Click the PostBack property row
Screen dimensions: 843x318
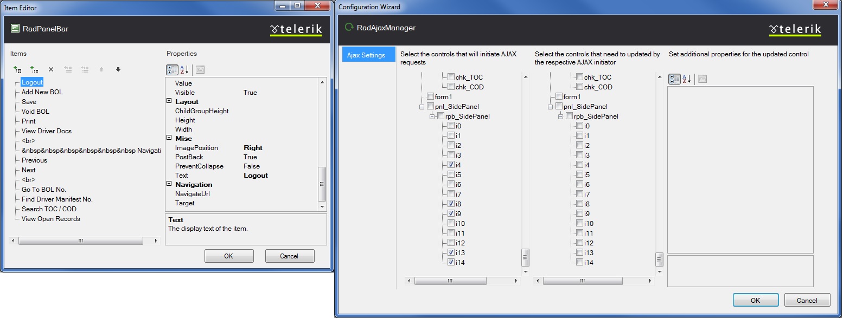[x=242, y=157]
